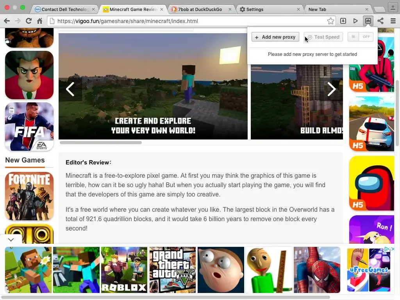
Task: Click the screenshot carousel horizontal scrollbar
Action: click(x=100, y=143)
